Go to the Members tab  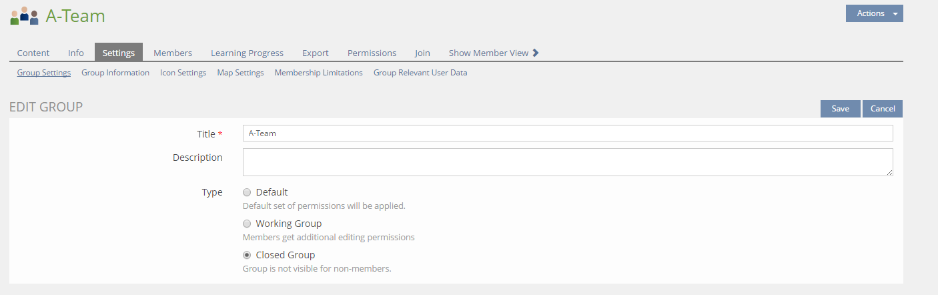tap(173, 53)
